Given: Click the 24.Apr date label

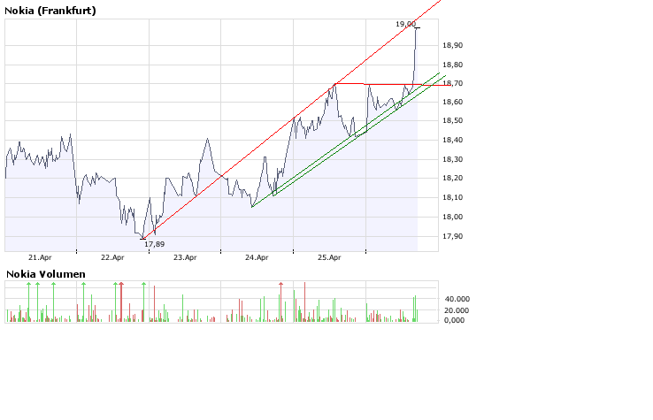Looking at the screenshot, I should click(x=257, y=257).
